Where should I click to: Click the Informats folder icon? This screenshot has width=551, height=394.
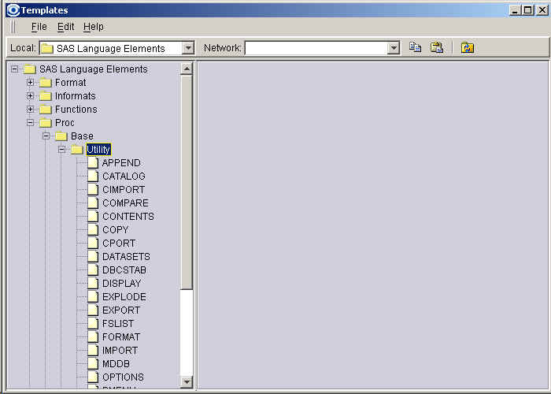pyautogui.click(x=46, y=96)
